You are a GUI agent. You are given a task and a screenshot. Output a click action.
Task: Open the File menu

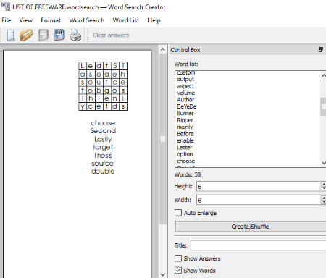pos(7,20)
